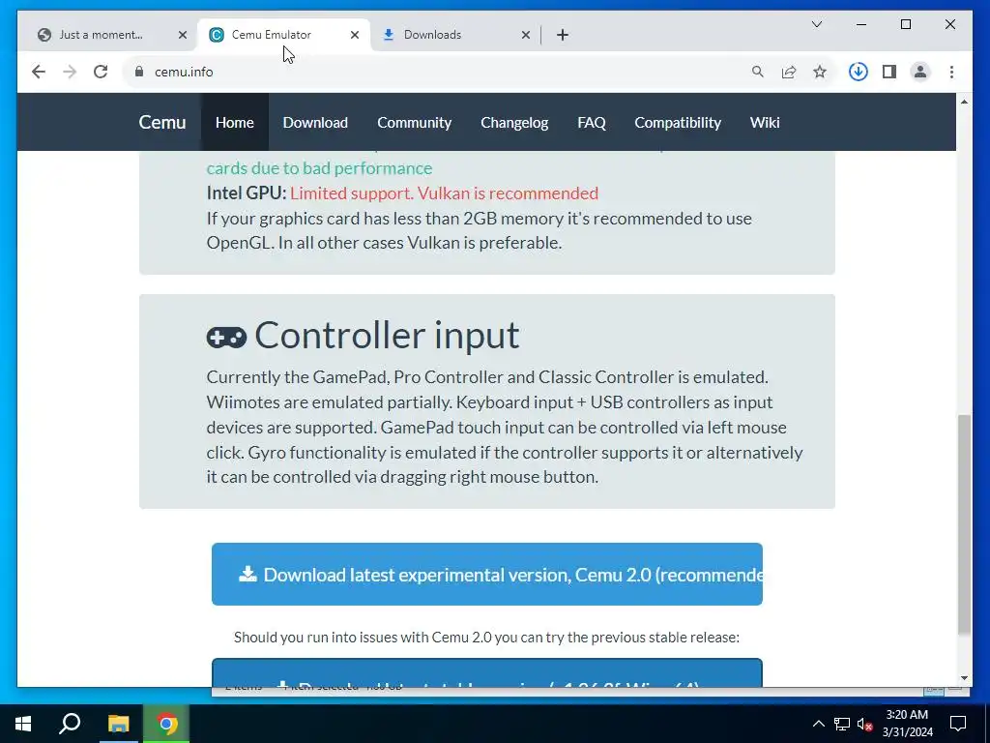Share this page via share icon
Screen dimensions: 990x743
(x=789, y=72)
